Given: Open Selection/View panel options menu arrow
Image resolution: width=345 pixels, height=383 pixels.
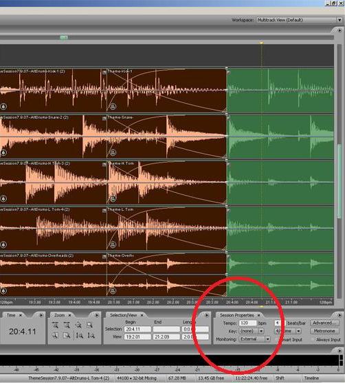Looking at the screenshot, I should pos(207,315).
